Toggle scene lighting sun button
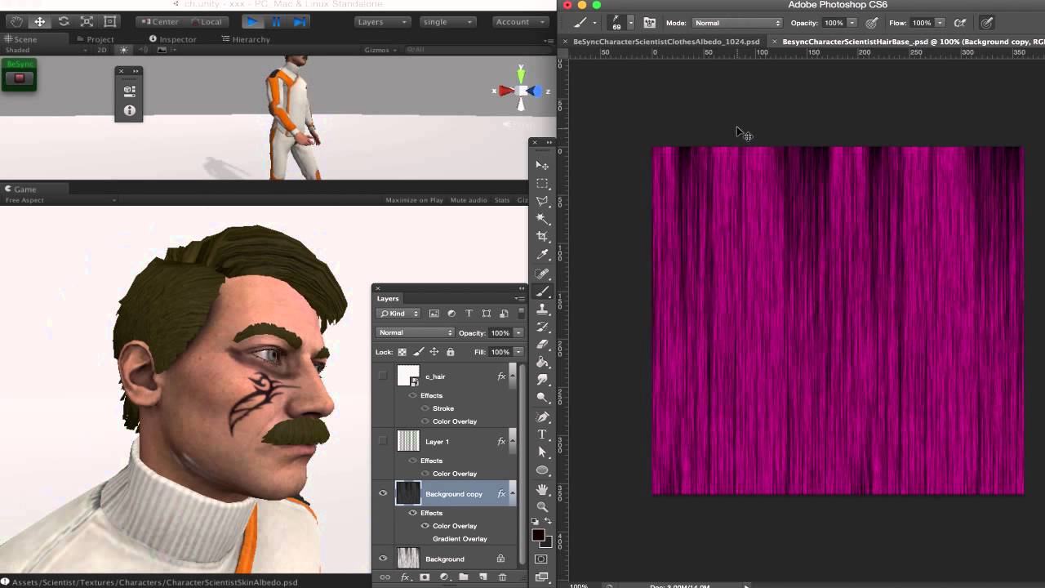Screen dimensions: 1045x588 pos(124,50)
